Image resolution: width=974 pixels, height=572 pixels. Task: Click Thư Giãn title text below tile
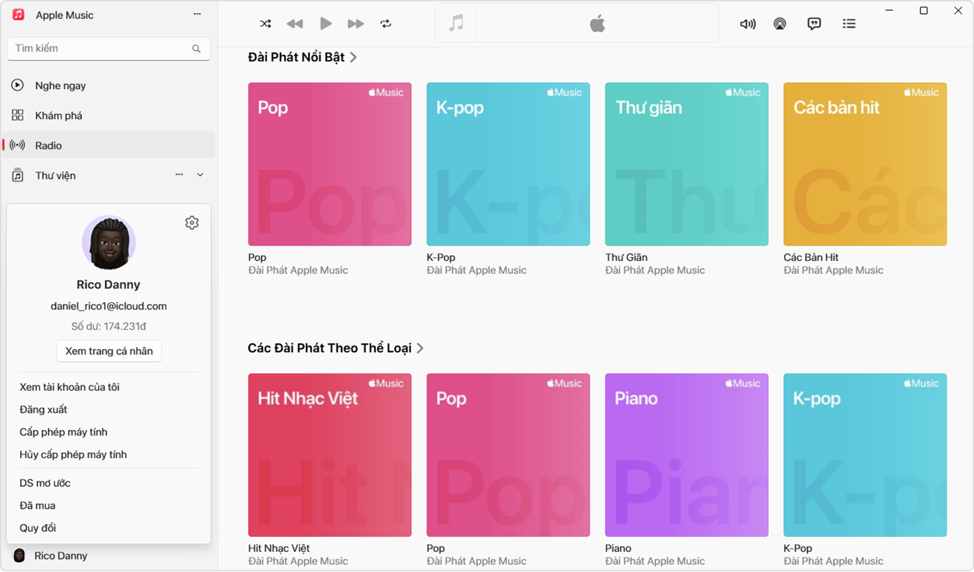tap(626, 257)
